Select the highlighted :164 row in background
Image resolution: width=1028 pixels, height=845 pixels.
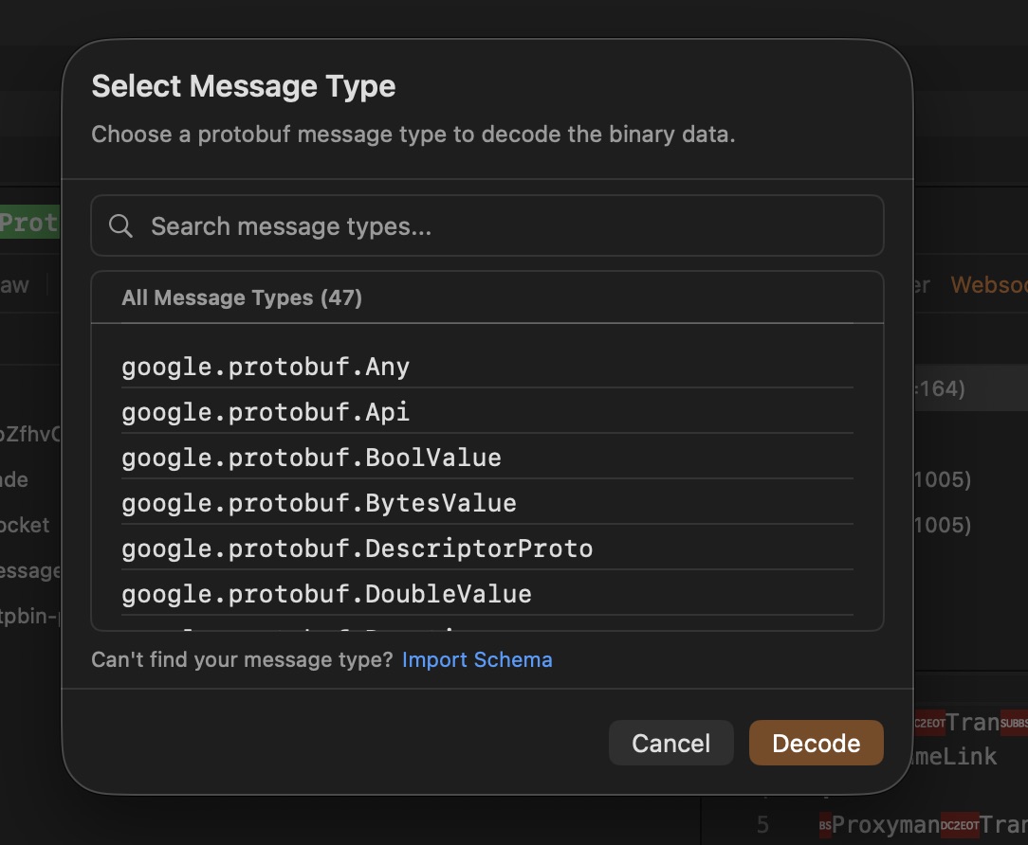pyautogui.click(x=948, y=387)
